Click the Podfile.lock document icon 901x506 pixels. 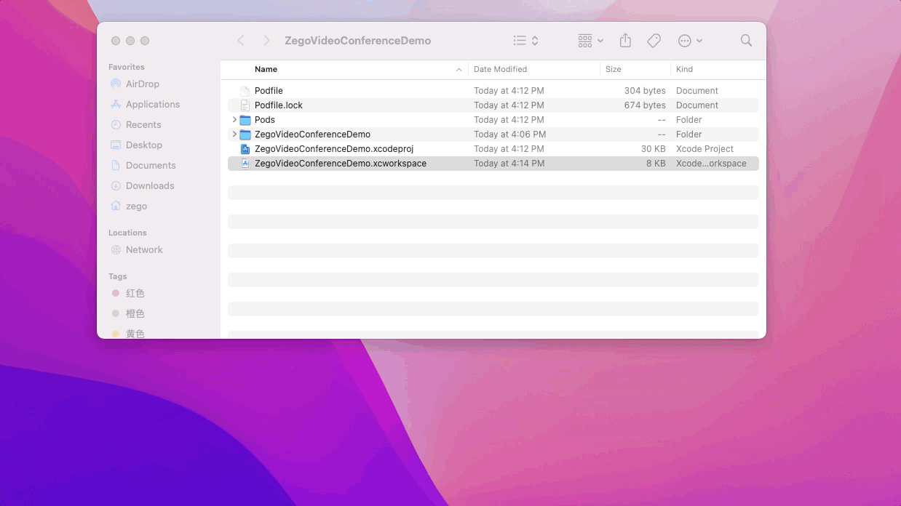tap(245, 105)
